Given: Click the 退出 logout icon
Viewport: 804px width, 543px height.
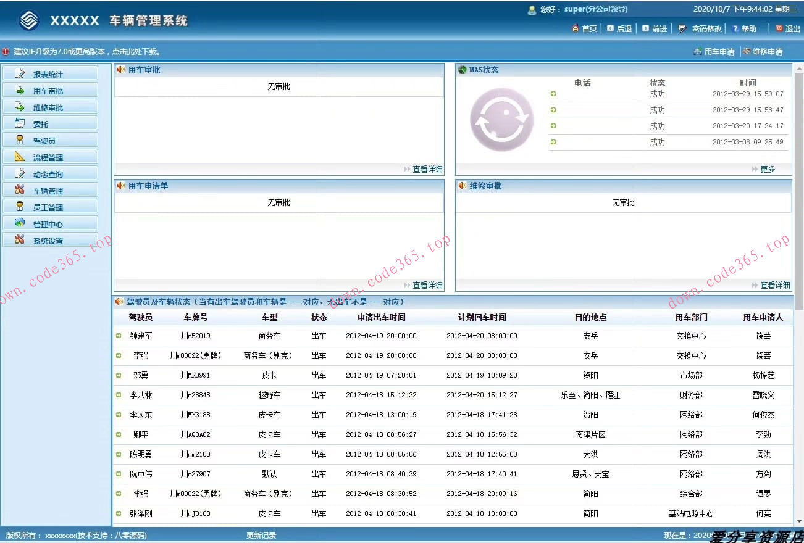Looking at the screenshot, I should pos(779,28).
